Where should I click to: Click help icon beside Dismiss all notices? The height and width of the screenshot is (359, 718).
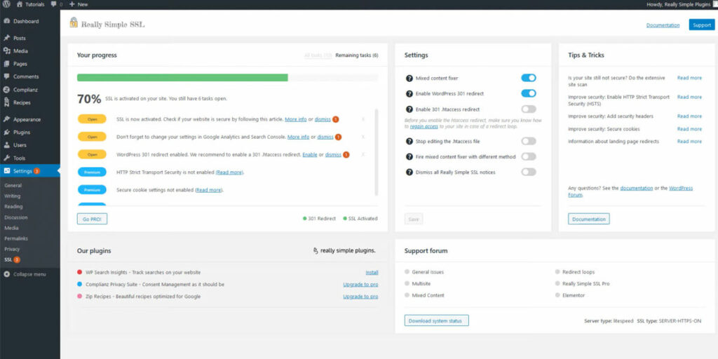coord(409,172)
